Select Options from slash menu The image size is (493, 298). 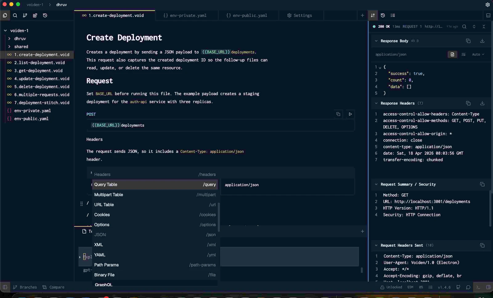[x=155, y=225]
